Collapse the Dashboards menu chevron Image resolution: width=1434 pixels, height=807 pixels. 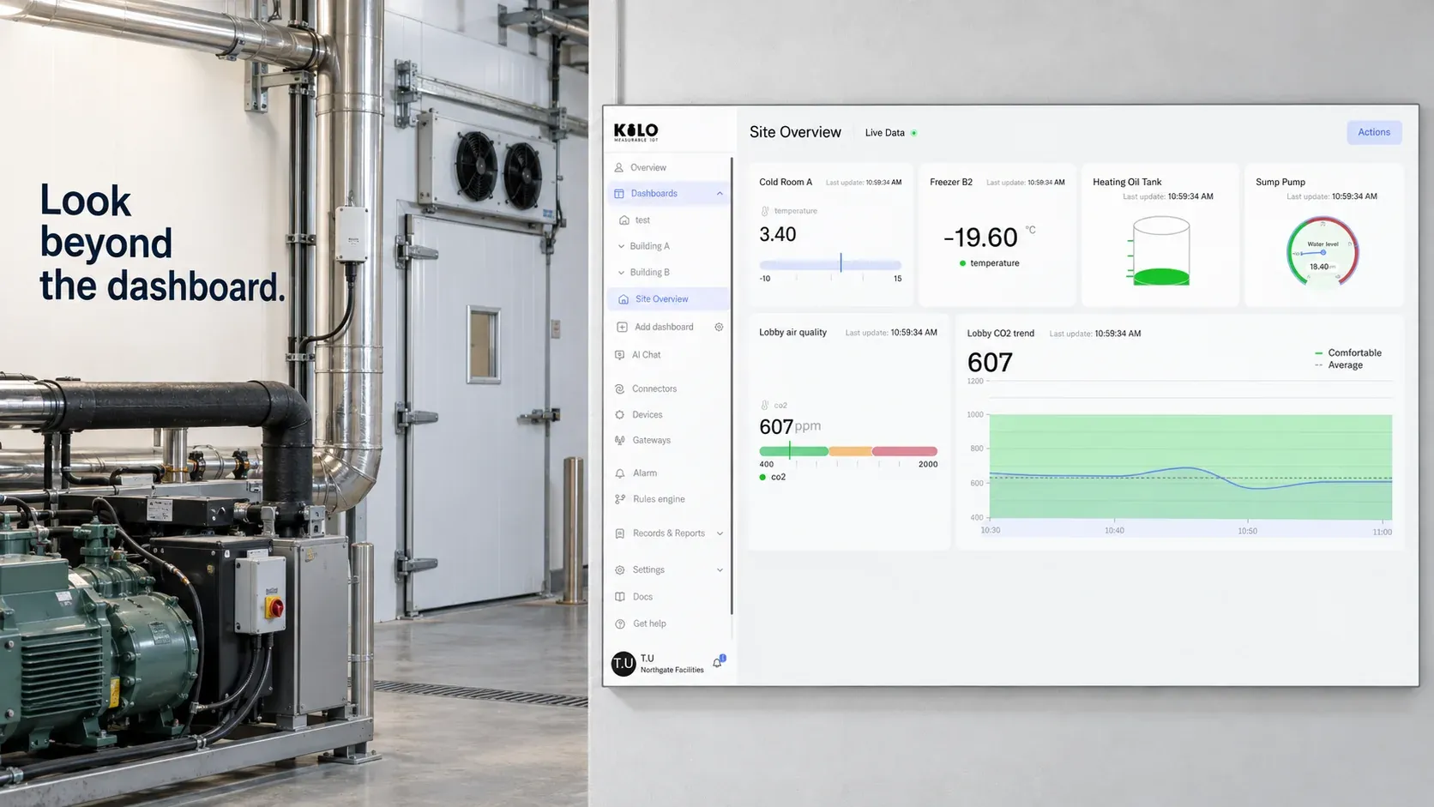click(720, 194)
